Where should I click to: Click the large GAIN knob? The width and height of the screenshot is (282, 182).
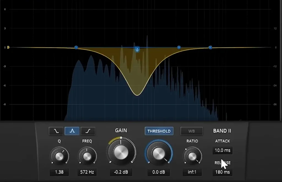point(121,152)
